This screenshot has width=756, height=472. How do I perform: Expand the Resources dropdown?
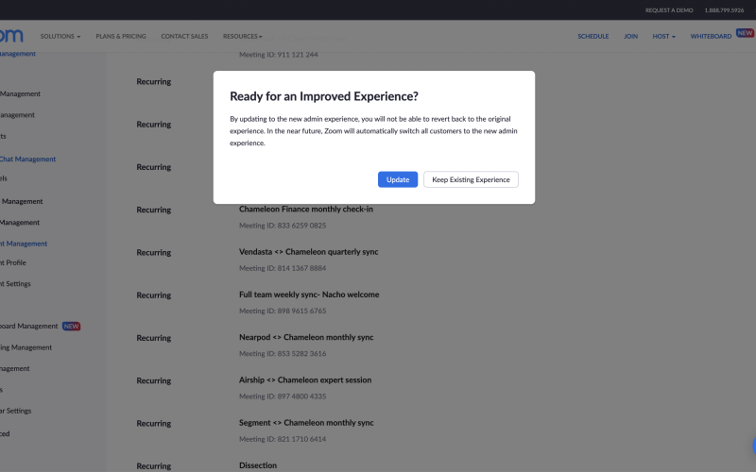(x=242, y=36)
